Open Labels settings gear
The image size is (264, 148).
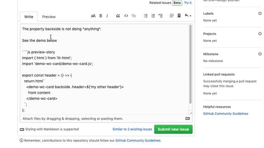[x=260, y=14]
